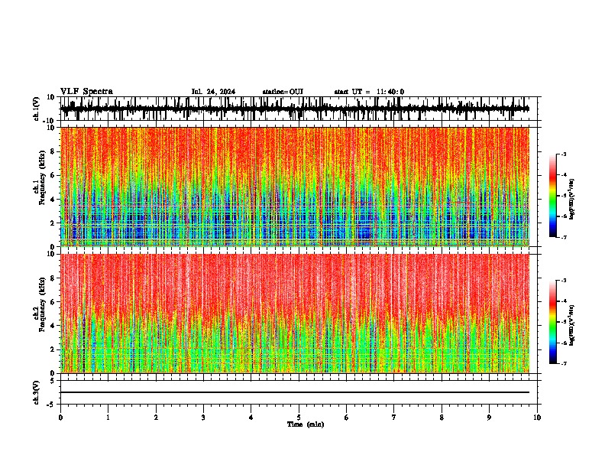Click the "Time (min)" axis label
605x468 pixels.
pyautogui.click(x=306, y=424)
